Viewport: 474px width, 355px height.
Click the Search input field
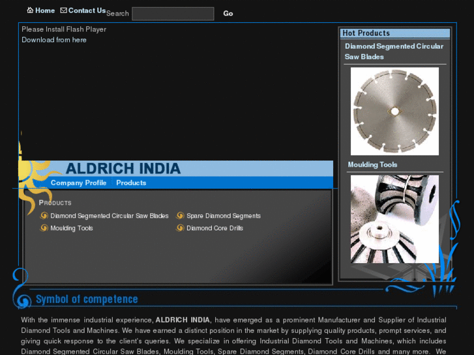173,14
